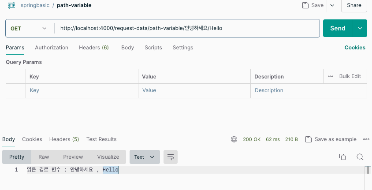
Task: Toggle the line wrap icon
Action: pyautogui.click(x=171, y=157)
